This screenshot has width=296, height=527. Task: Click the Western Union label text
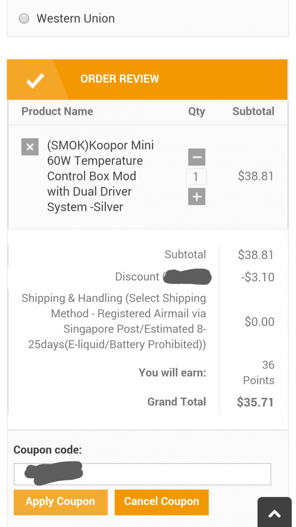click(75, 18)
